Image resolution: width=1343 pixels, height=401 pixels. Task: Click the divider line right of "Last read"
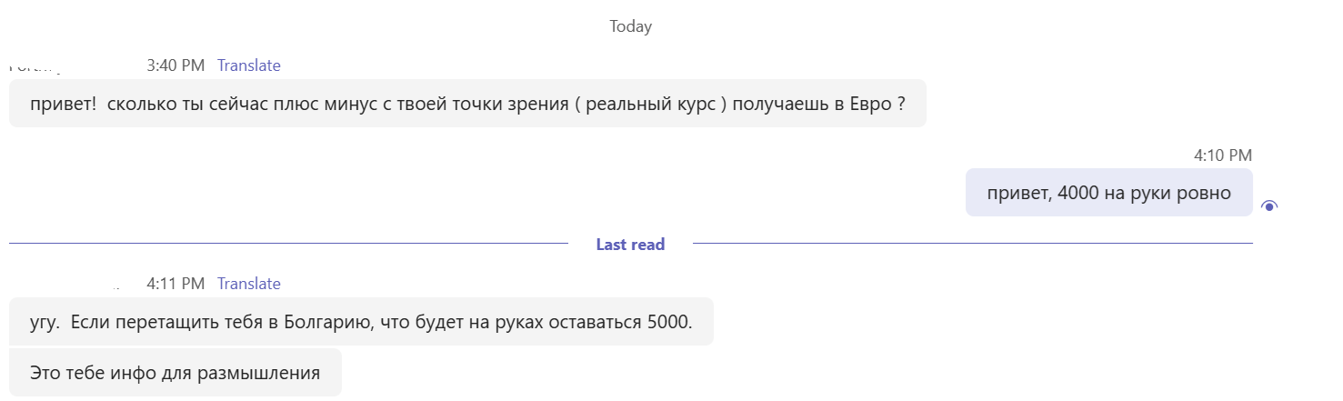tap(972, 245)
